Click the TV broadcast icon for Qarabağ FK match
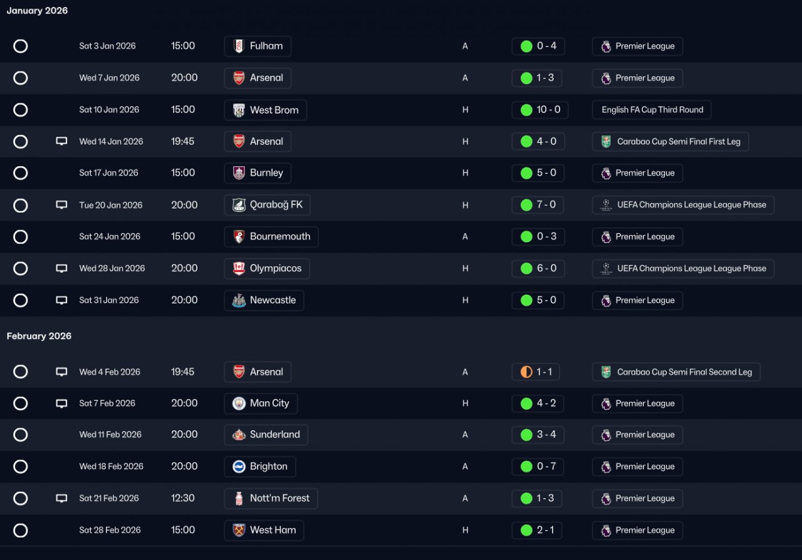 click(61, 205)
